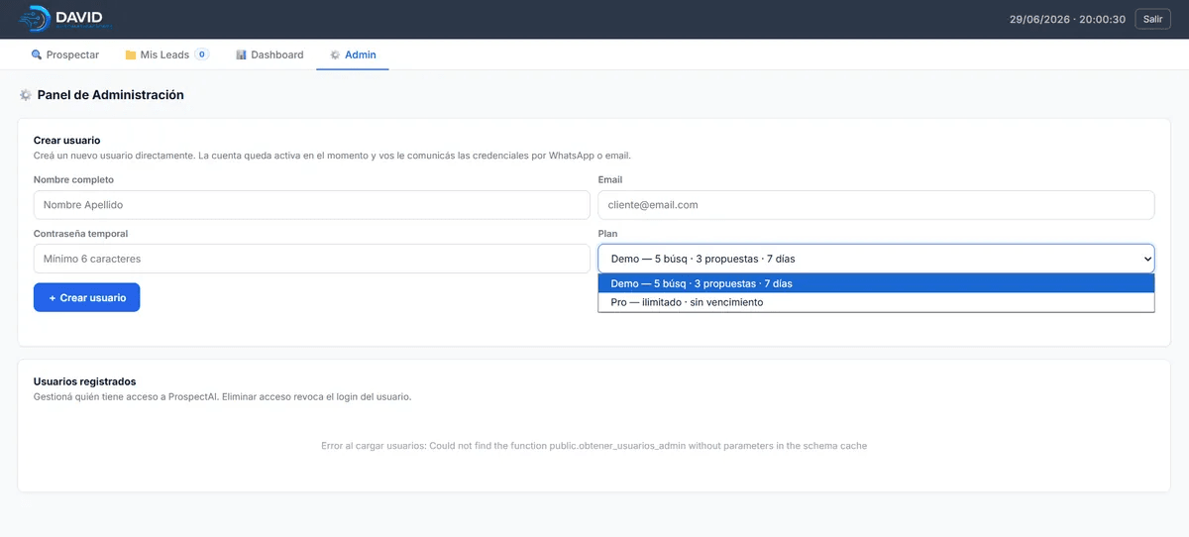Log out with the Salir button
Image resolution: width=1189 pixels, height=537 pixels.
(1152, 19)
